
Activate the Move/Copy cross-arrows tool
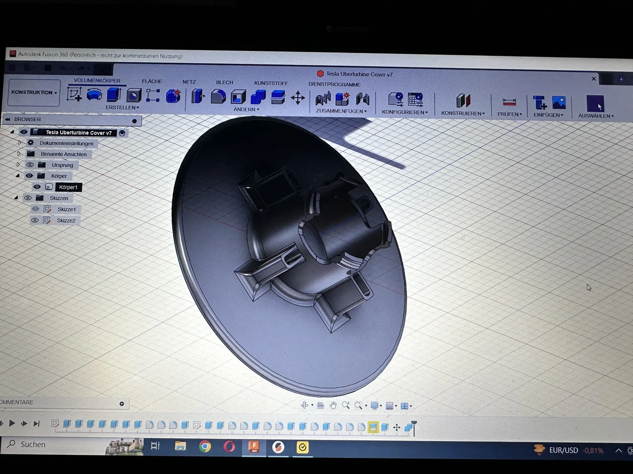298,98
